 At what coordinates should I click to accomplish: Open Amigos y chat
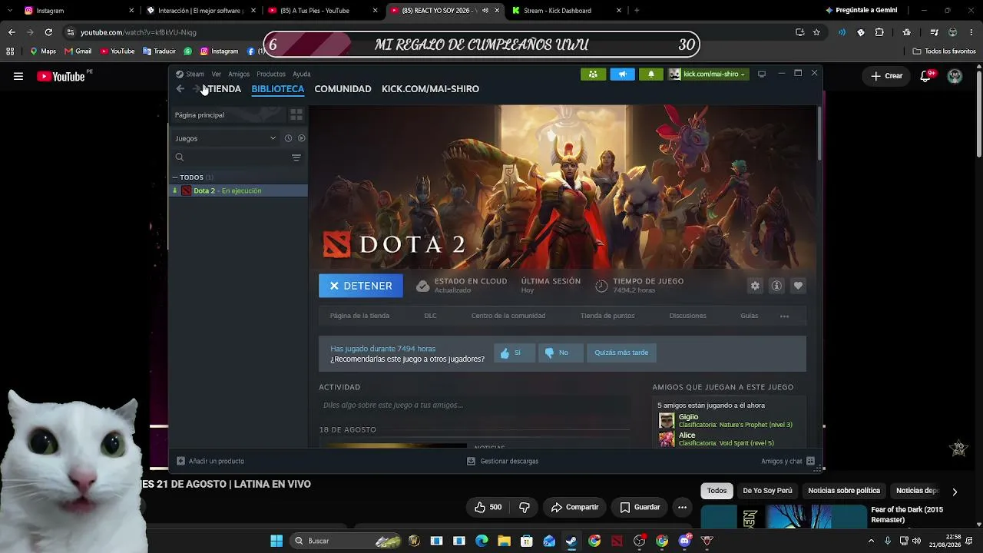click(788, 461)
